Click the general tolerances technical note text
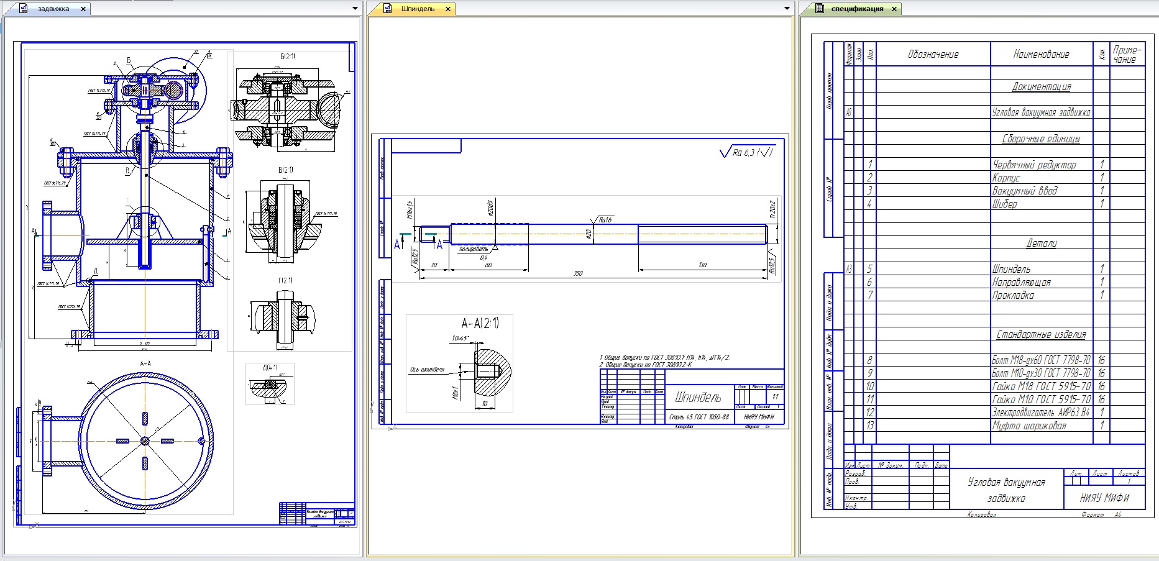Screen dimensions: 1159x561 pos(664,361)
